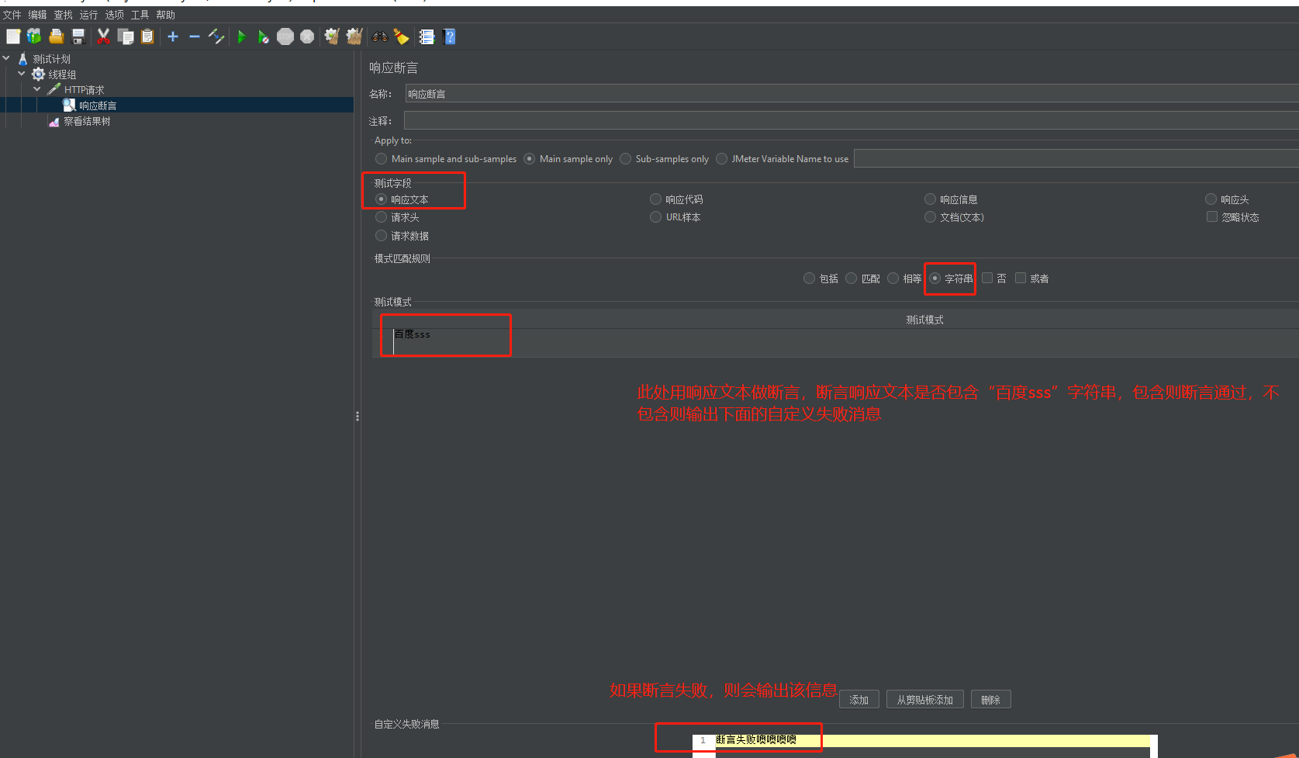Select 包括 pattern matching rule

[809, 279]
